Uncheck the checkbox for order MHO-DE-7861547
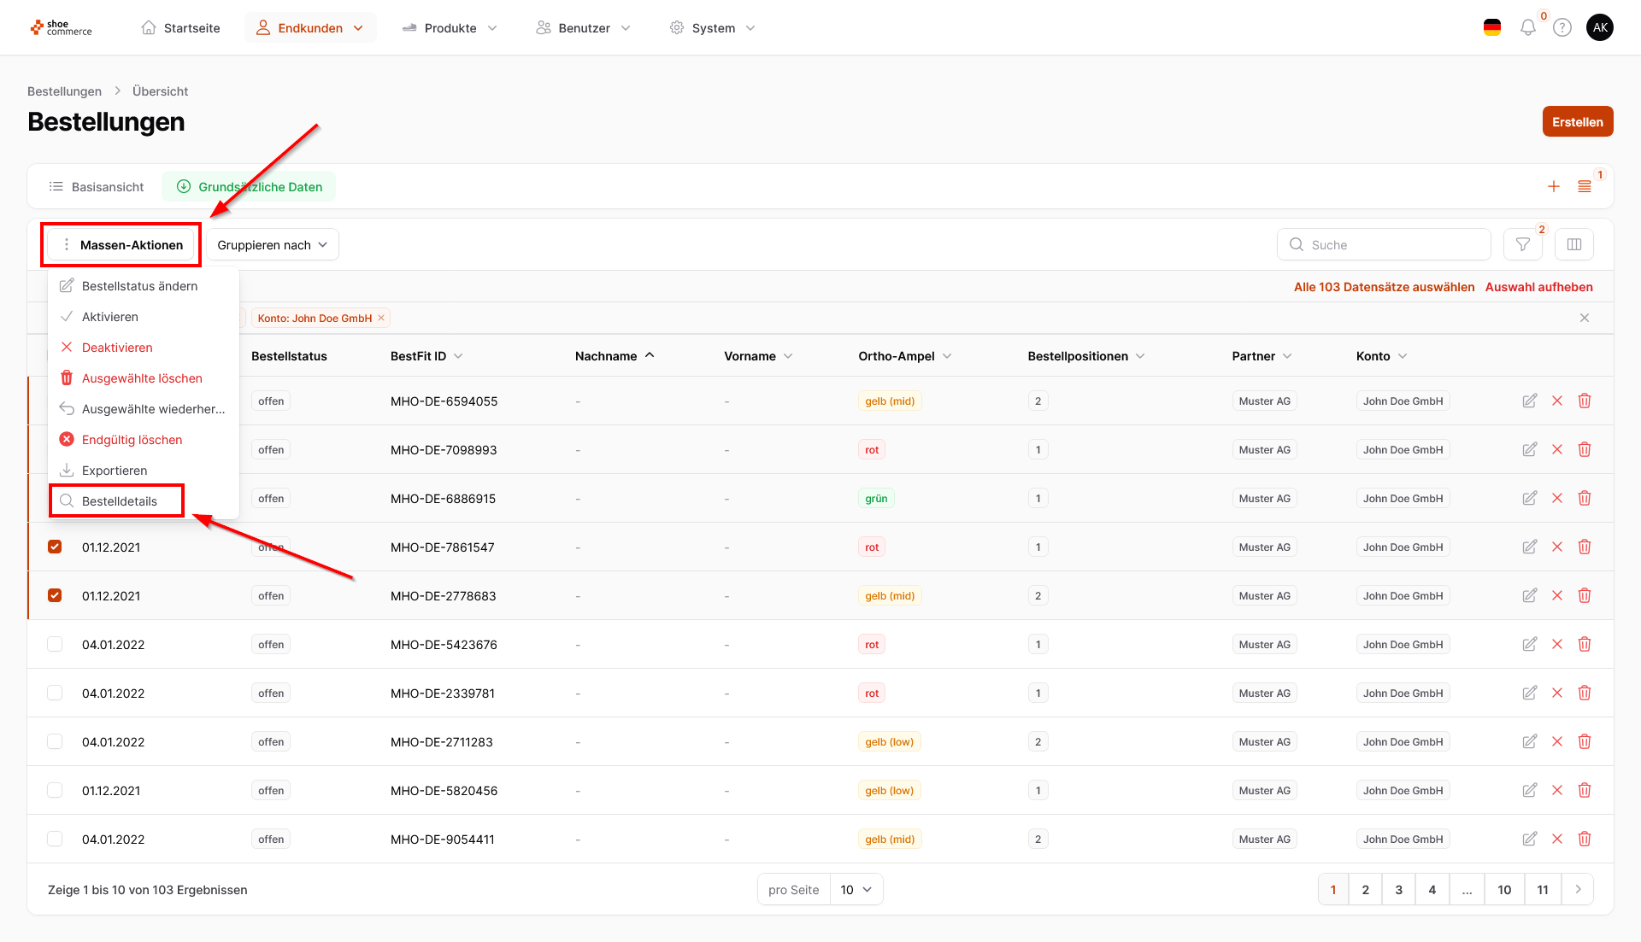 click(55, 547)
